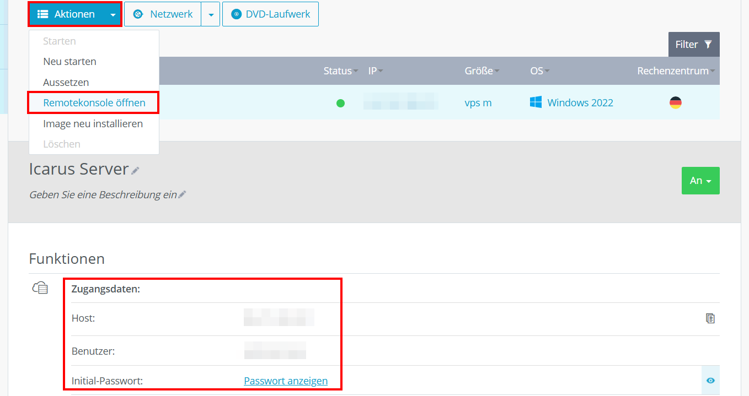Screen dimensions: 749x396
Task: Open the Filter button
Action: [694, 44]
